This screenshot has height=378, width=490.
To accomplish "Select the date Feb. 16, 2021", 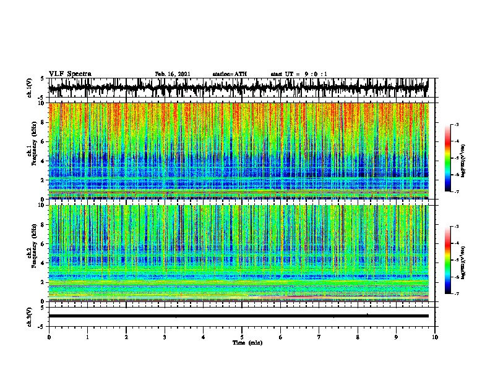I will [x=173, y=74].
